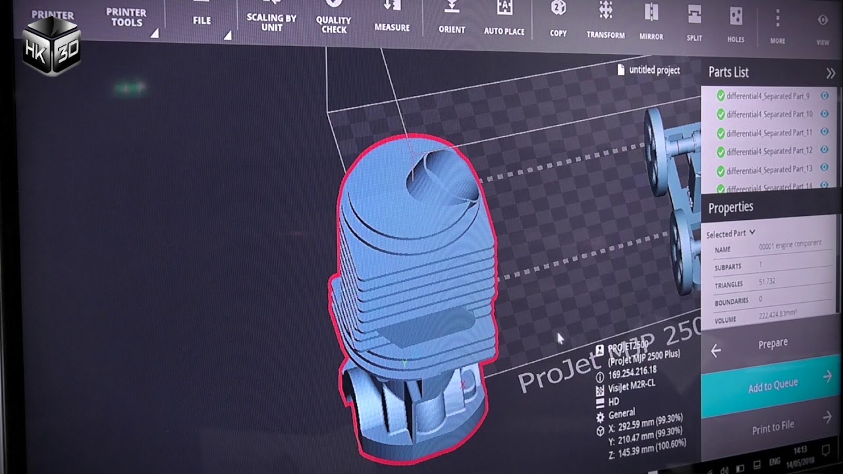843x474 pixels.
Task: Click the name value 00001 engine component
Action: click(790, 244)
